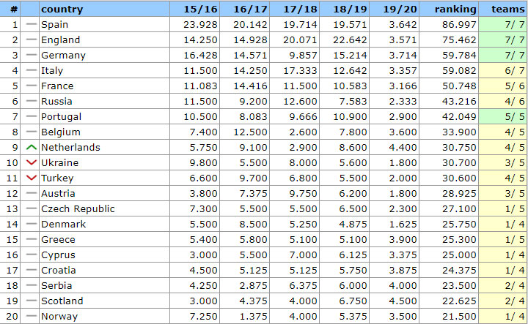Open the Czech Republic country link
The image size is (528, 324).
tap(78, 208)
